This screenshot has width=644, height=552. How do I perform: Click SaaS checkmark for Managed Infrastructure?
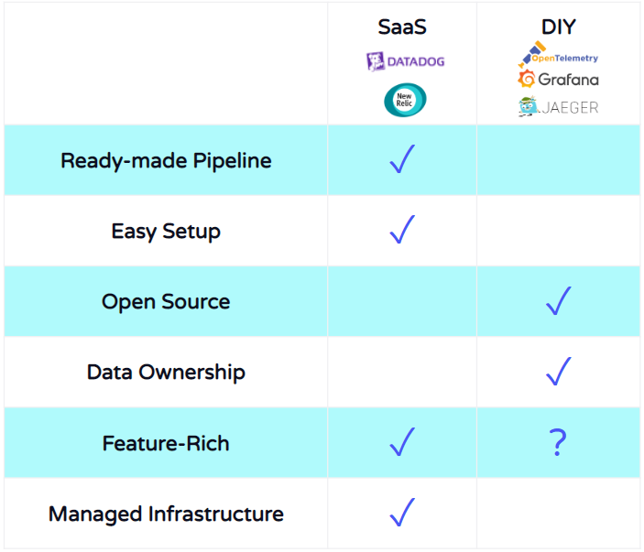click(402, 513)
